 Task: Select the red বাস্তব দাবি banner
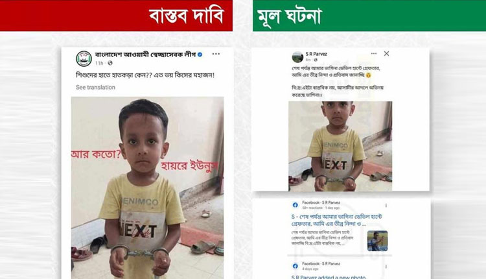click(116, 16)
